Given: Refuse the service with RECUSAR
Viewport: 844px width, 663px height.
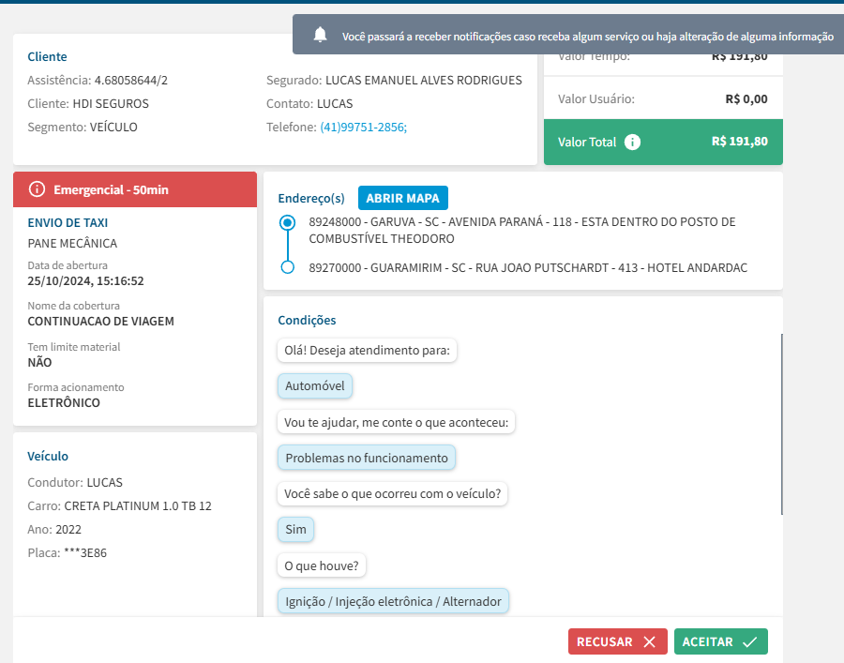Looking at the screenshot, I should point(617,641).
